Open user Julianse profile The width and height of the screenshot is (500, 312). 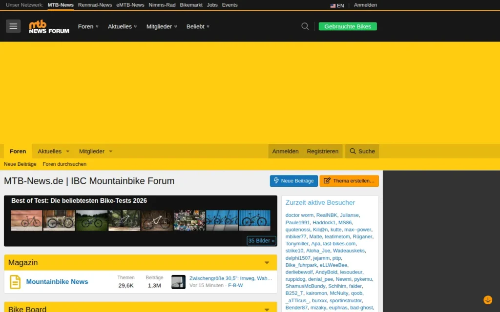click(349, 215)
